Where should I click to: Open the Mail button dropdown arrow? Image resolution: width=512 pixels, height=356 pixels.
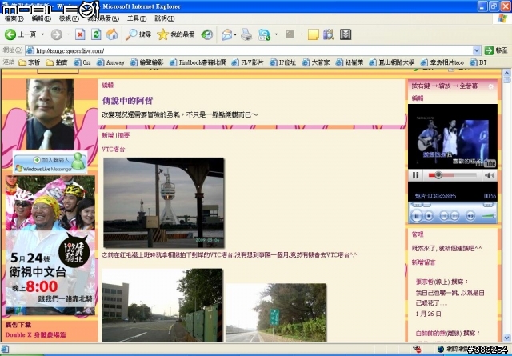[235, 34]
